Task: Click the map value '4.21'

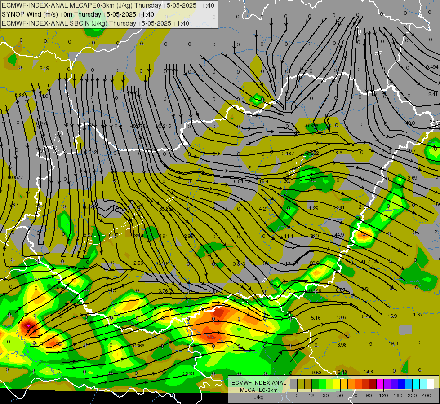Action: click(264, 209)
